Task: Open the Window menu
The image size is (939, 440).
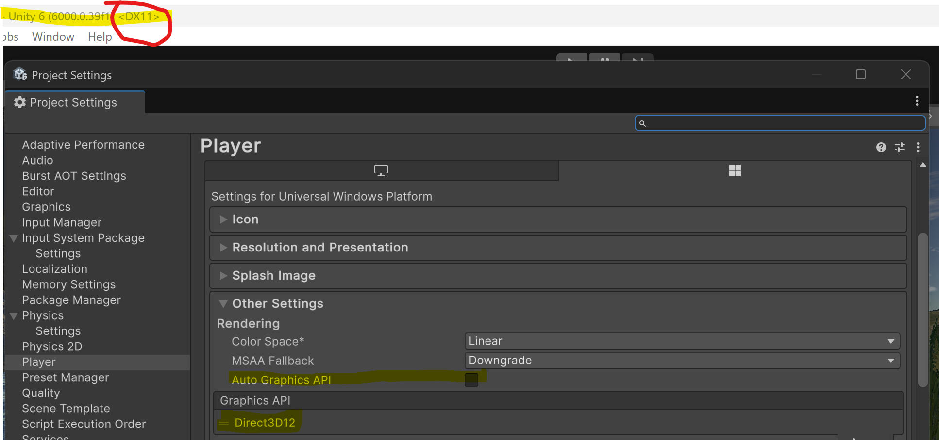Action: (x=52, y=36)
